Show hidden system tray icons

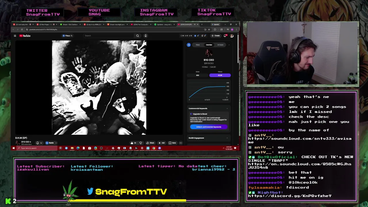coord(224,148)
